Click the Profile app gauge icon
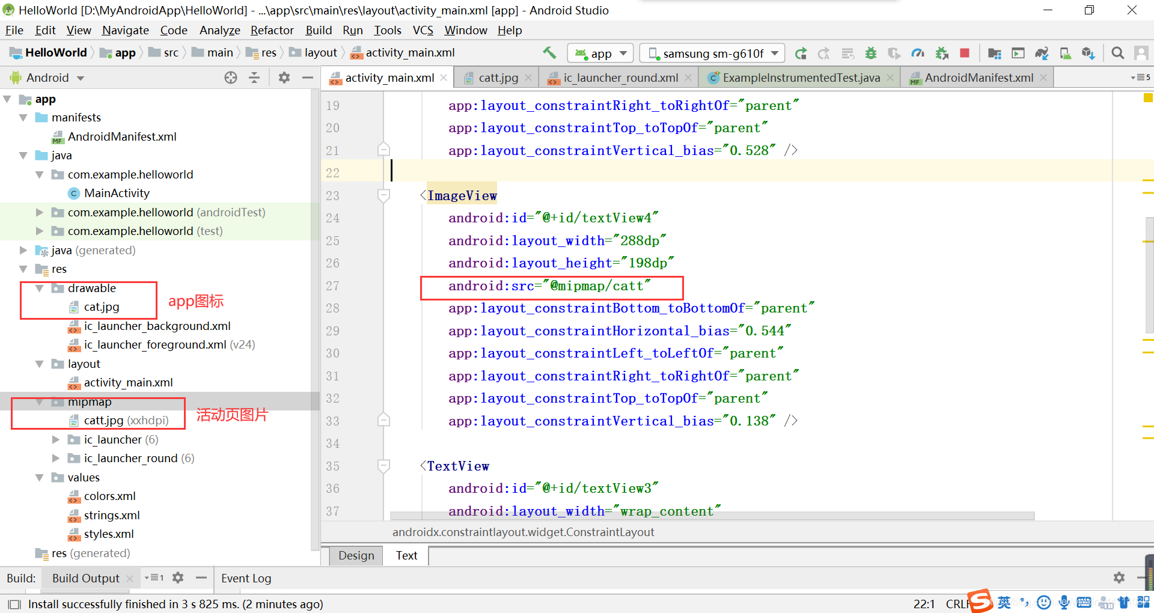The image size is (1154, 613). (x=918, y=53)
